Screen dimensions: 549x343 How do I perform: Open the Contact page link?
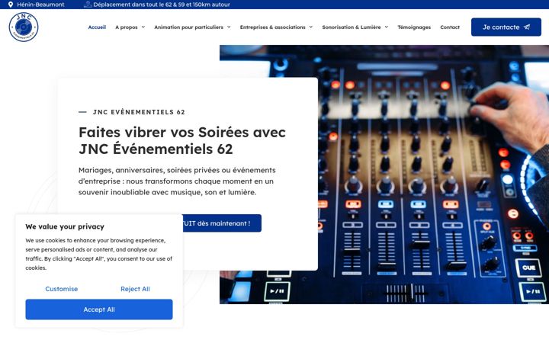click(450, 27)
